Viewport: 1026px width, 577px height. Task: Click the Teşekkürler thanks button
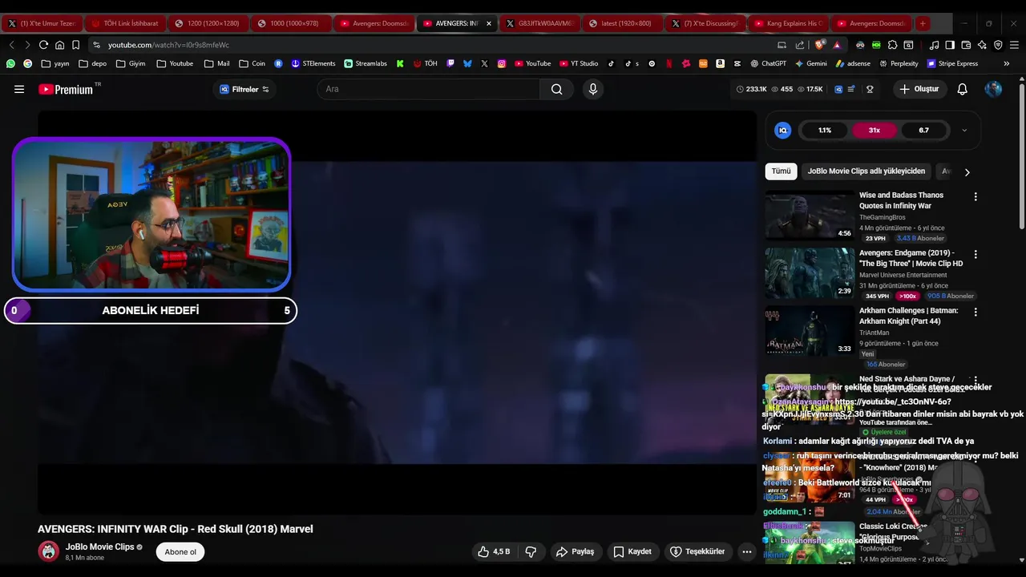697,551
